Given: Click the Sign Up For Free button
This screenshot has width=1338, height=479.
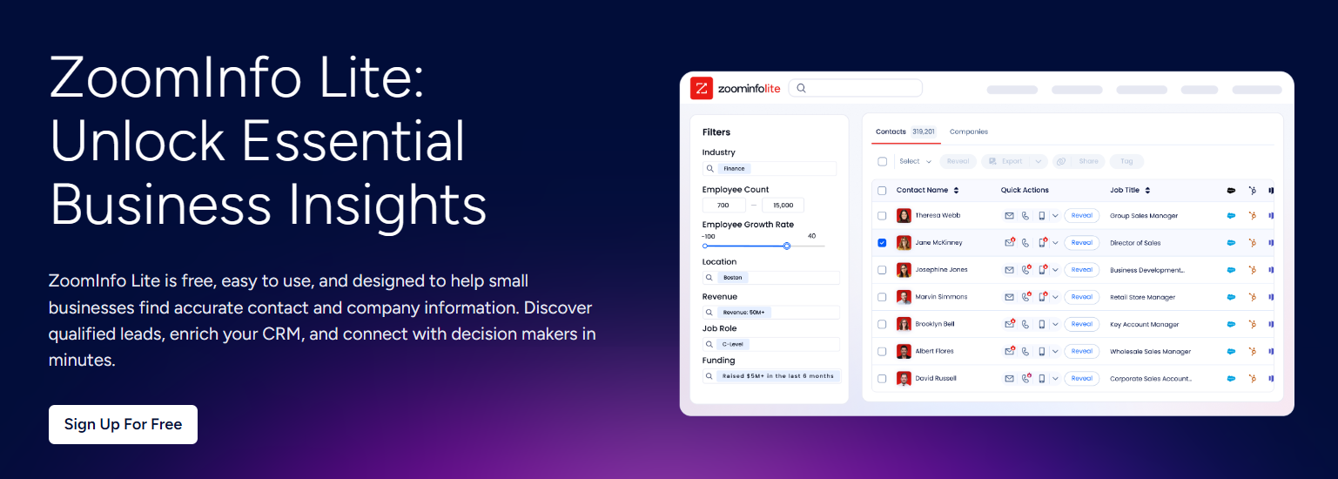Looking at the screenshot, I should point(123,424).
